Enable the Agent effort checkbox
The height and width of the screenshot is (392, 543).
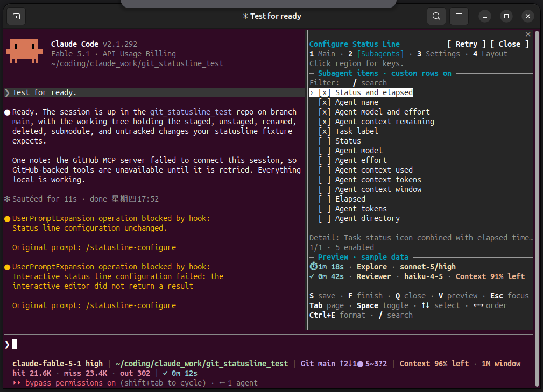(325, 161)
